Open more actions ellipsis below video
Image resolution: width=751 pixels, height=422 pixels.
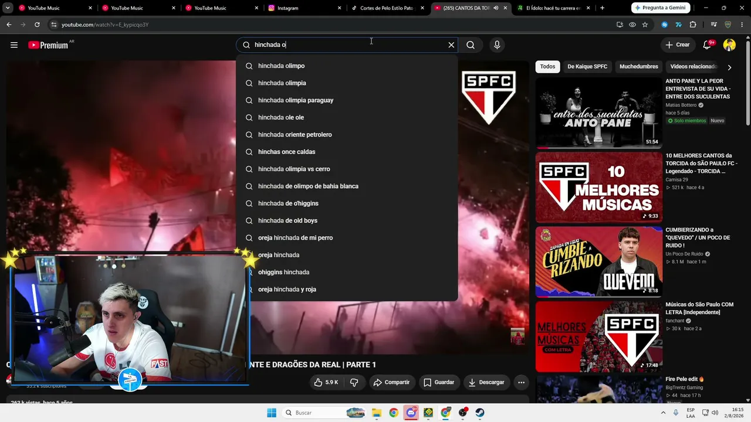521,382
